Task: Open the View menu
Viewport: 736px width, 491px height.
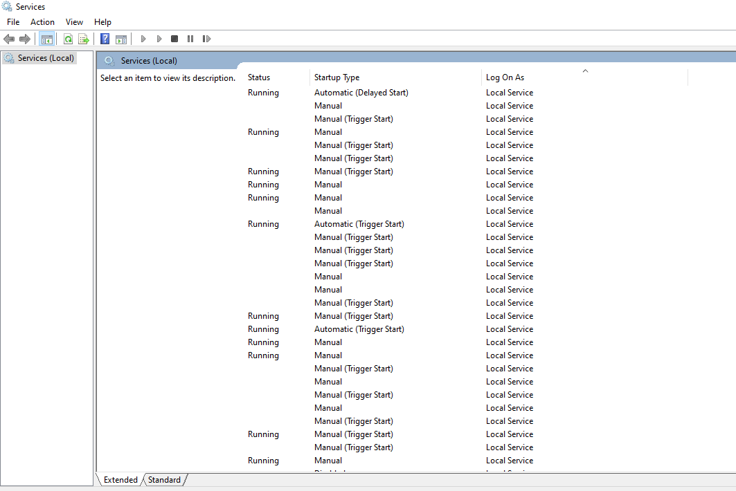Action: click(x=74, y=22)
